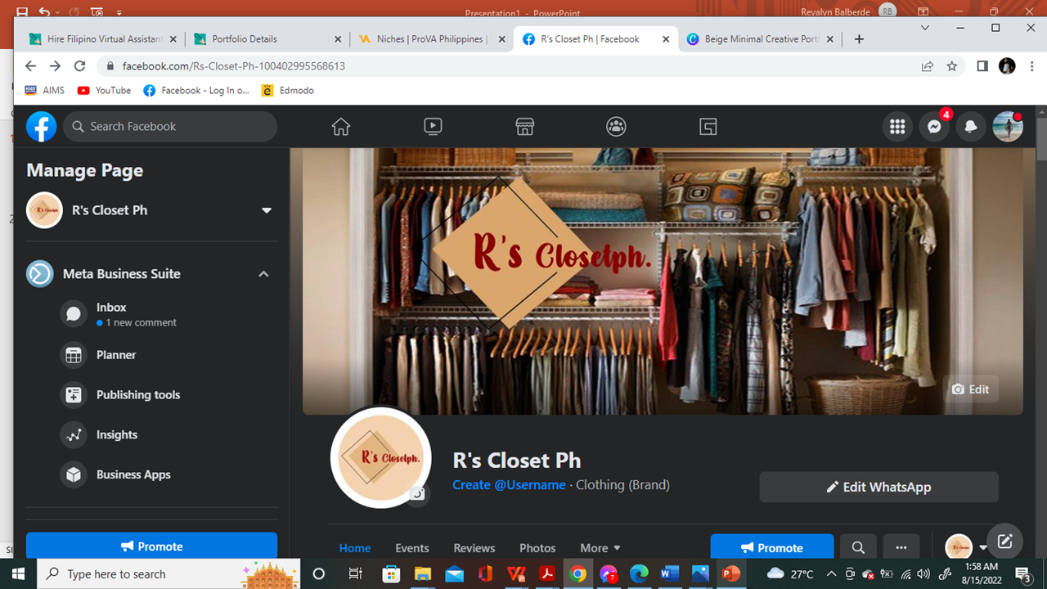Image resolution: width=1047 pixels, height=589 pixels.
Task: Select the Home tab on the page
Action: pos(355,548)
